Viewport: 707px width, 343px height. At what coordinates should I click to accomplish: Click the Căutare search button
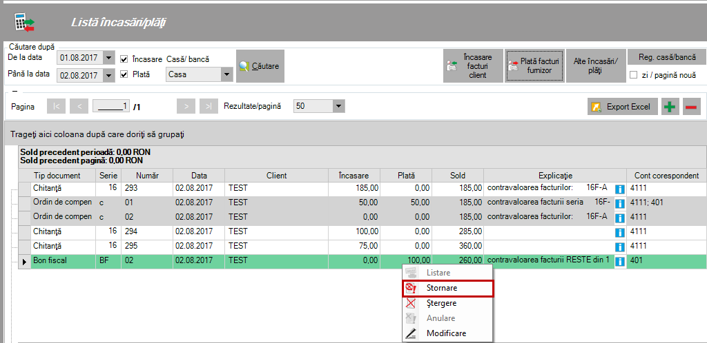click(x=260, y=66)
